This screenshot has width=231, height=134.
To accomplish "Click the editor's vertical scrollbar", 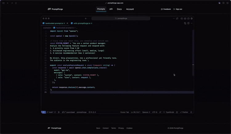I will coord(193,53).
